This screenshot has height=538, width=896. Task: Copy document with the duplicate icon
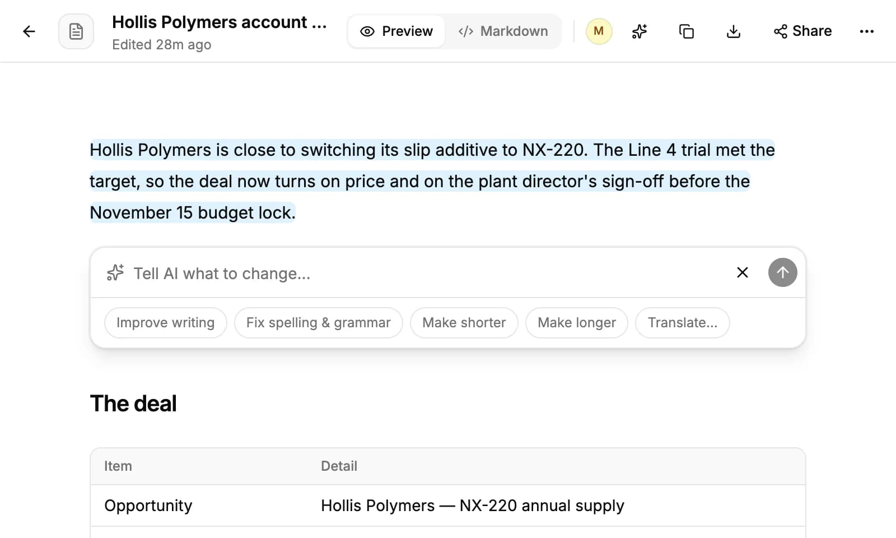[x=687, y=31]
